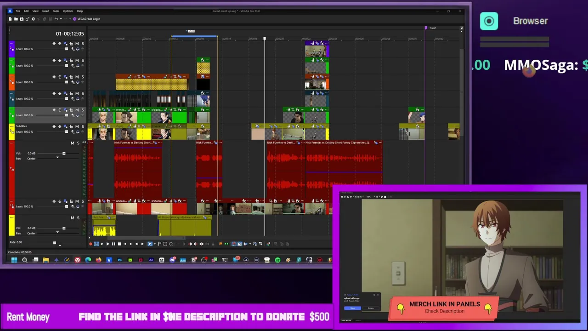Open File Explorer from the taskbar

pyautogui.click(x=45, y=260)
